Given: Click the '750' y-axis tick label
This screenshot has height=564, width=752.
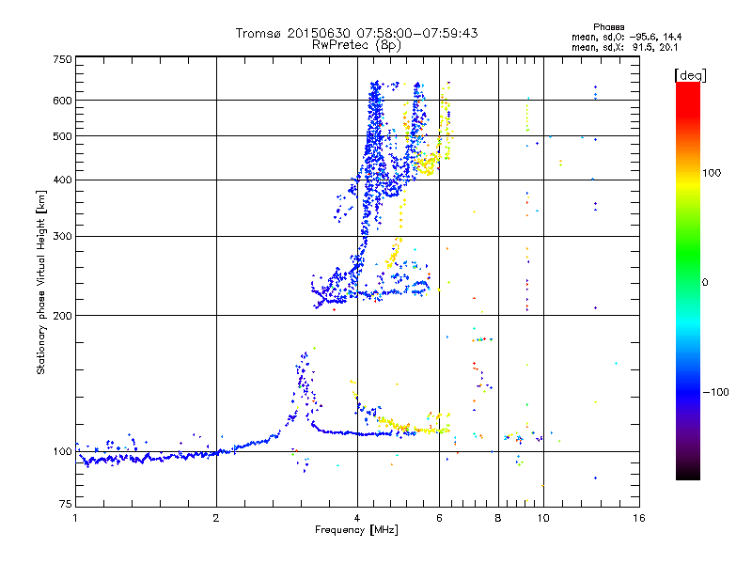Looking at the screenshot, I should 62,59.
